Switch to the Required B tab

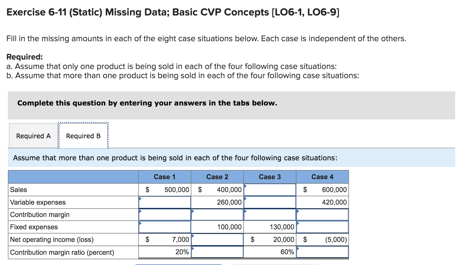(x=83, y=136)
